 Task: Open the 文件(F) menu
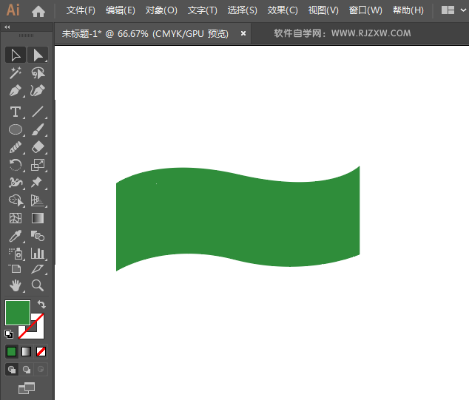tap(81, 10)
